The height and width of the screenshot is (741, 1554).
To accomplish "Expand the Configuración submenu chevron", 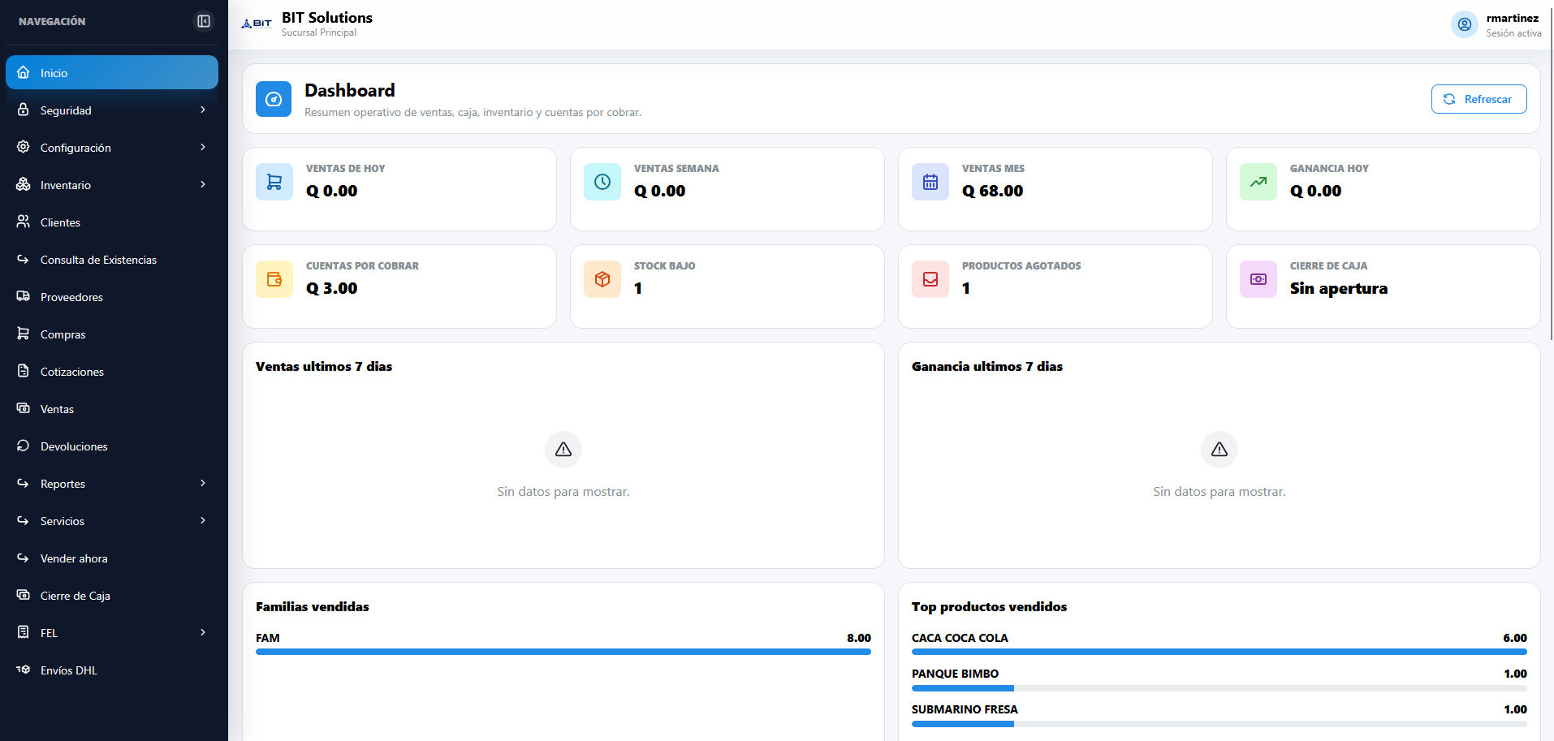I will (x=203, y=147).
